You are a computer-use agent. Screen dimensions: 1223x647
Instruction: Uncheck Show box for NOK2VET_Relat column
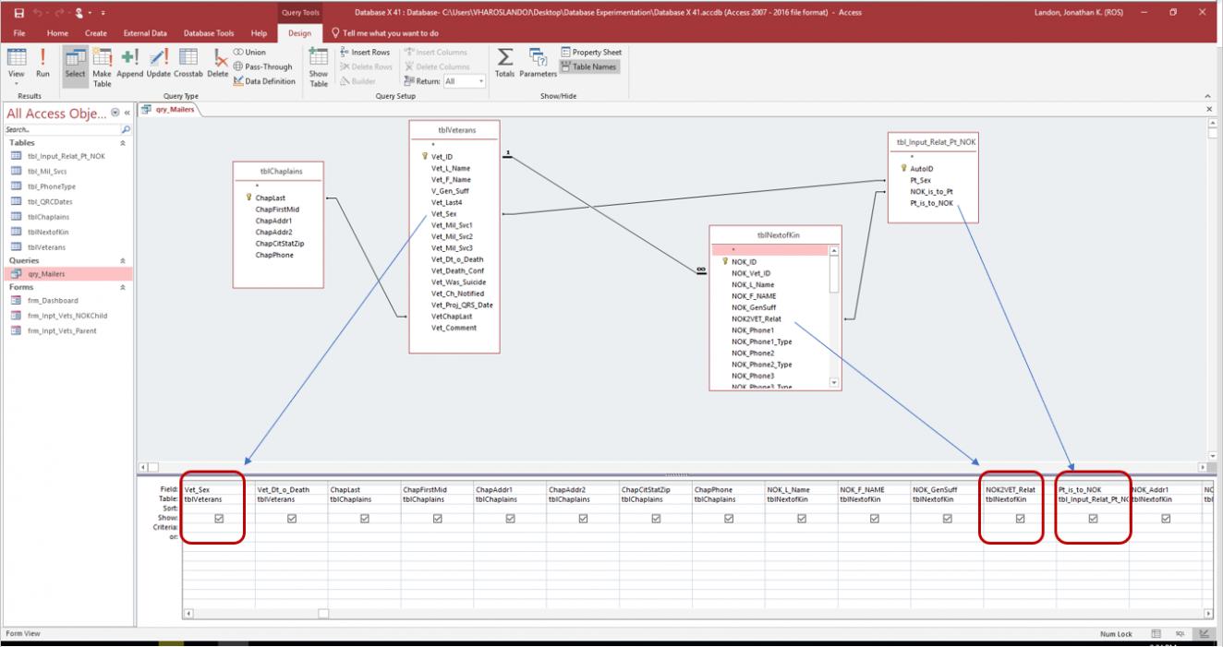[1020, 519]
